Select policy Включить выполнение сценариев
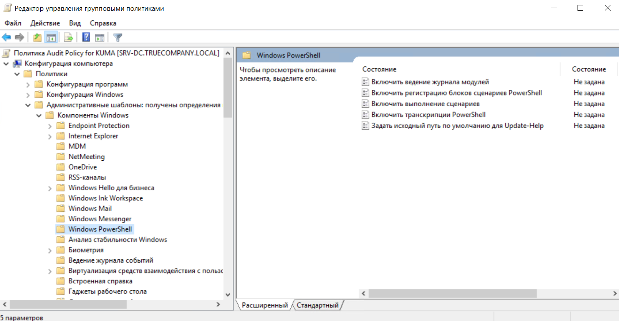 [x=425, y=104]
